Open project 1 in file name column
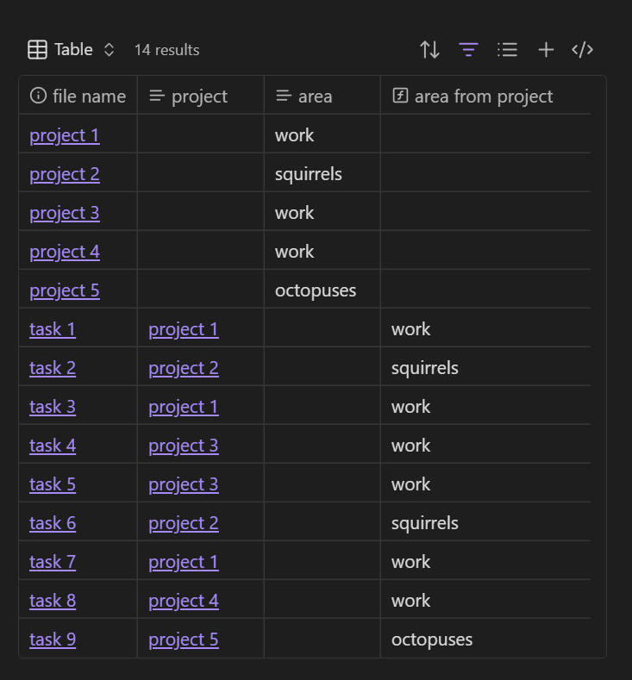The image size is (632, 680). (x=65, y=135)
